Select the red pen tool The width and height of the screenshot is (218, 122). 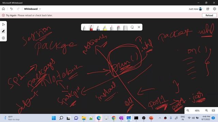coord(91,27)
